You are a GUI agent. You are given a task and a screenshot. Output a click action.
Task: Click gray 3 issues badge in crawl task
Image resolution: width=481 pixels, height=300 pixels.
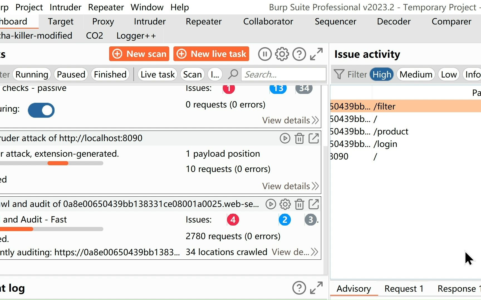(311, 220)
